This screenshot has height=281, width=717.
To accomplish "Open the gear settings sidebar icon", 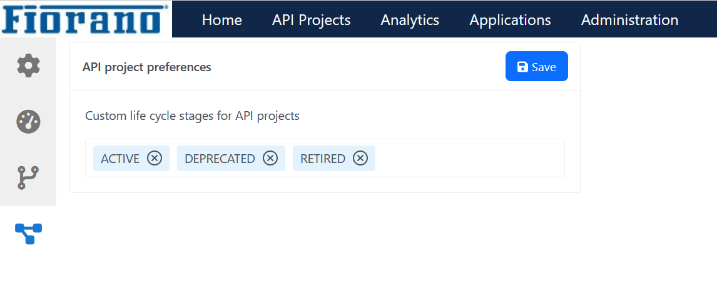I will point(28,66).
